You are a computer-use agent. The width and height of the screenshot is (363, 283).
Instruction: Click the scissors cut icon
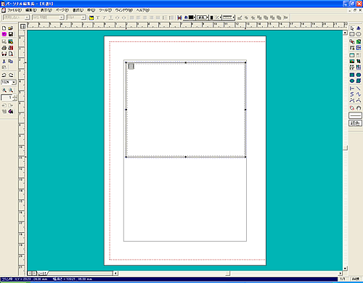point(4,62)
